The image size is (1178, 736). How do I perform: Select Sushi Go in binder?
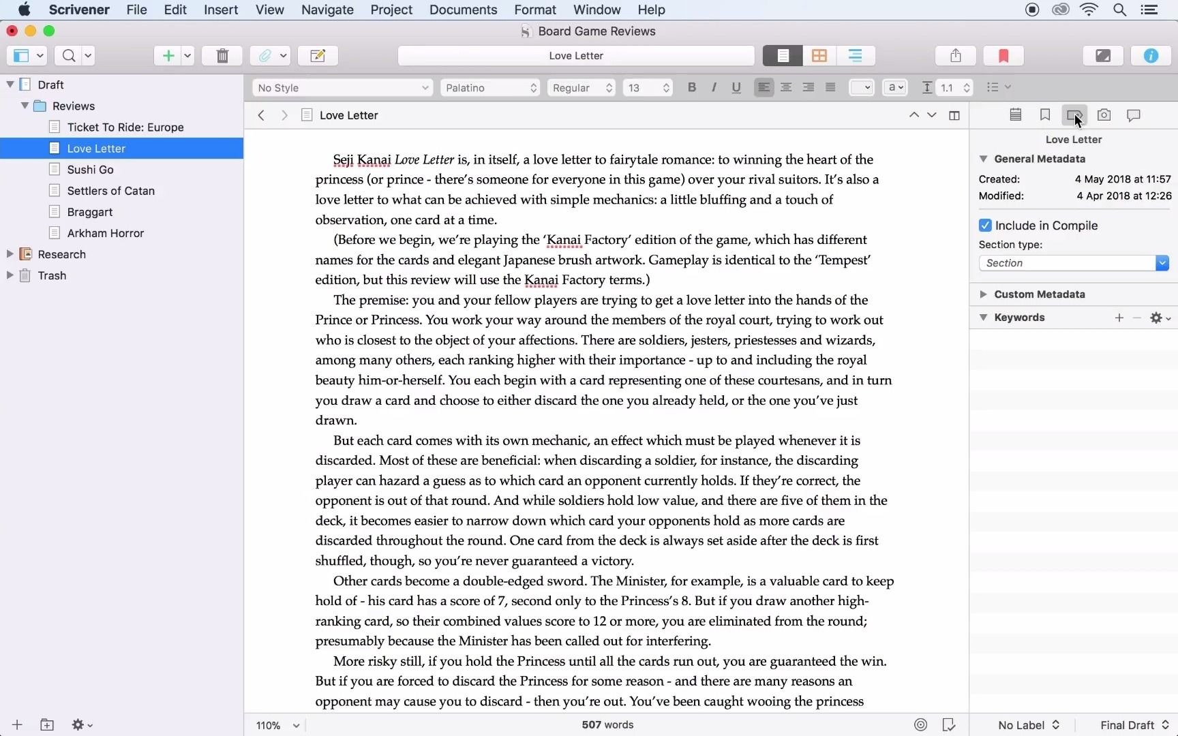(x=90, y=170)
